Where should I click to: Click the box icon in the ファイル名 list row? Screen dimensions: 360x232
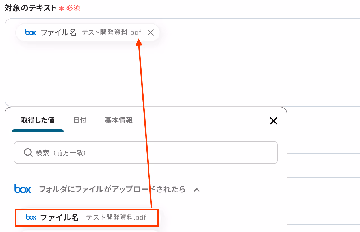pos(31,217)
